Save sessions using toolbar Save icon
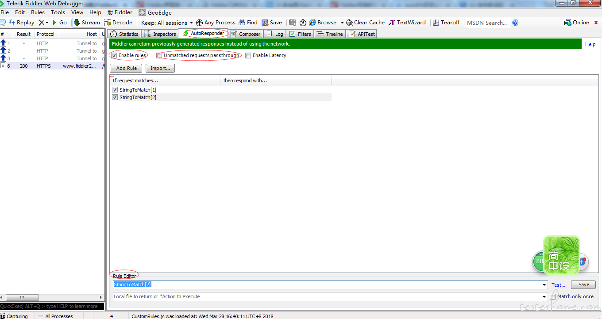Viewport: 602px width, 319px height. (272, 23)
